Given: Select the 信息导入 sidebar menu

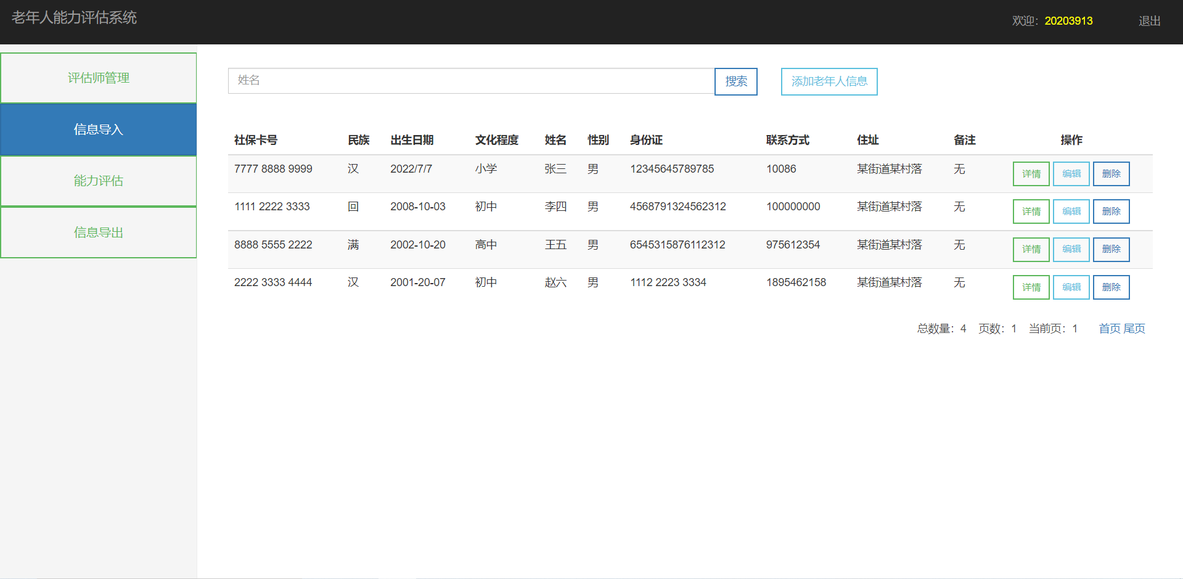Looking at the screenshot, I should pos(99,129).
